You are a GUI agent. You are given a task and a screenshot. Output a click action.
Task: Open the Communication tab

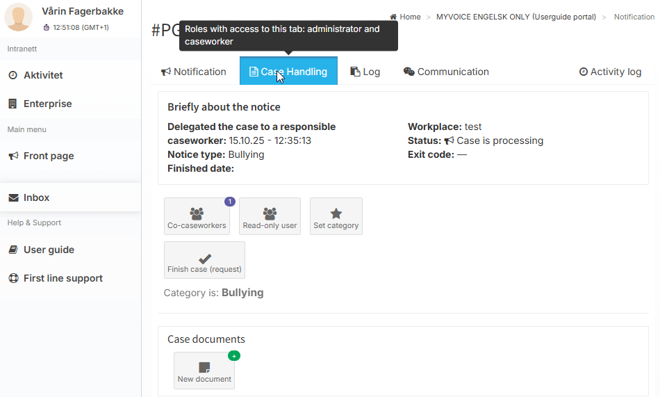click(x=446, y=72)
